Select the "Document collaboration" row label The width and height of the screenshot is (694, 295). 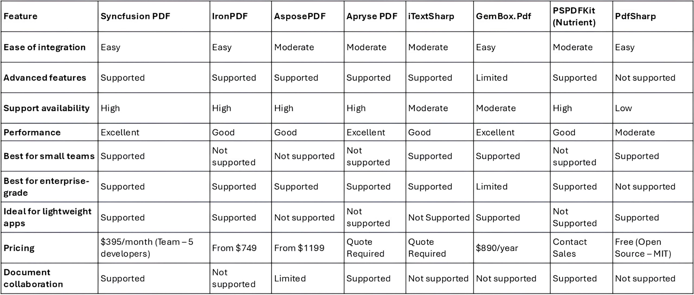[x=33, y=278]
